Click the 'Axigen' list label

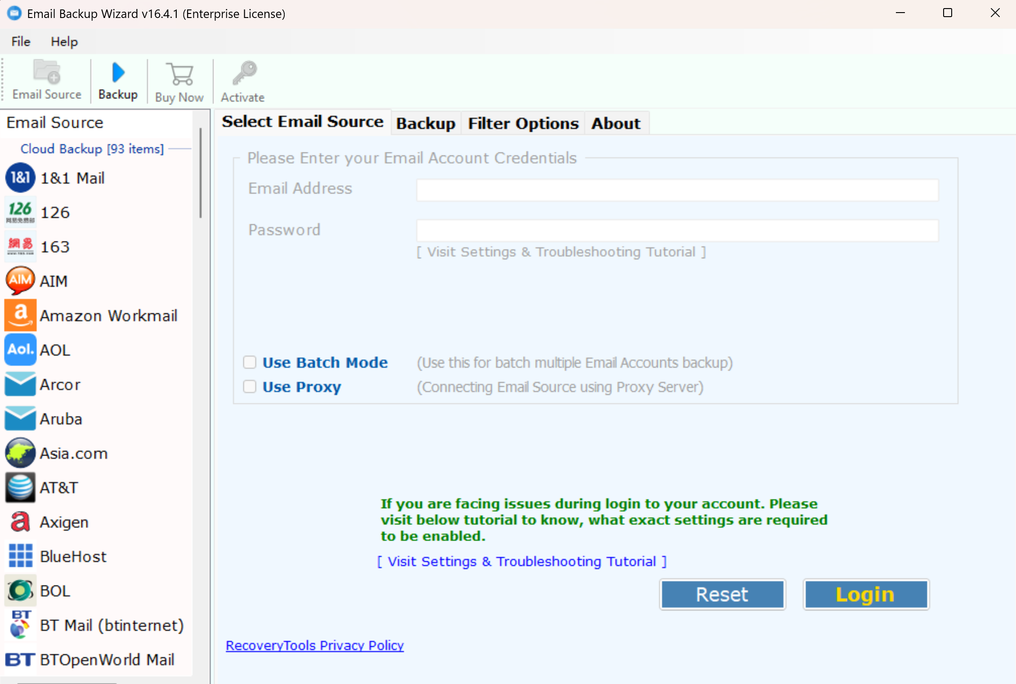point(64,522)
